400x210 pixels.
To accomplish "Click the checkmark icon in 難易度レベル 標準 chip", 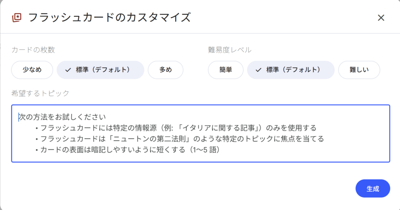I will coord(258,70).
